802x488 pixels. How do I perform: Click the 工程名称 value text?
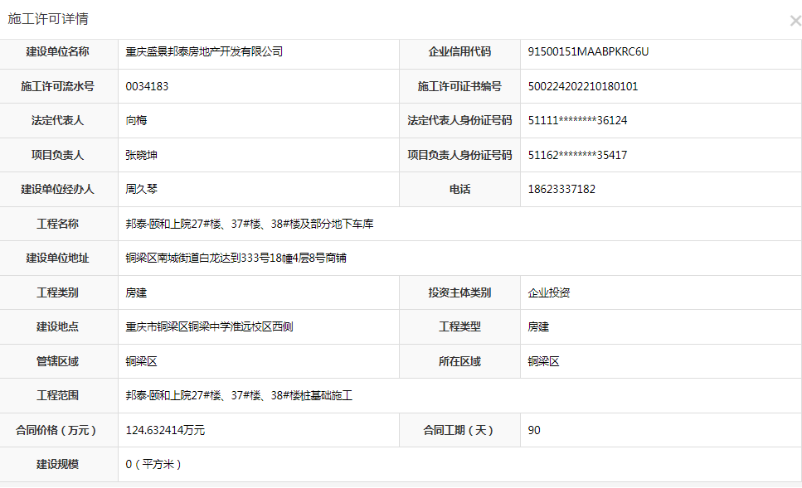[x=249, y=224]
